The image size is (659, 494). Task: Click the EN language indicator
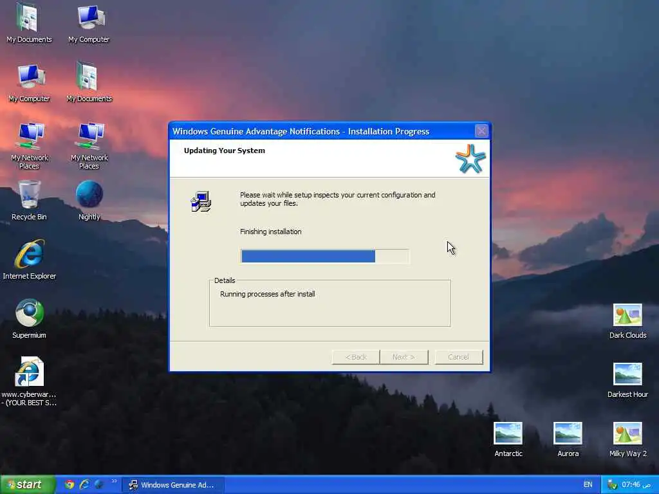pyautogui.click(x=588, y=485)
